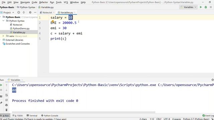Open the View menu
214x120 pixels.
pyautogui.click(x=16, y=2)
